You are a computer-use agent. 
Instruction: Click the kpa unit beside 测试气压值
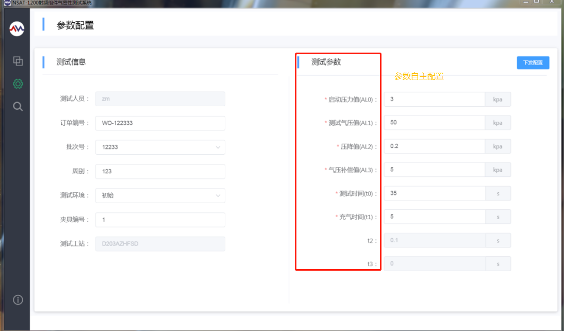click(498, 123)
